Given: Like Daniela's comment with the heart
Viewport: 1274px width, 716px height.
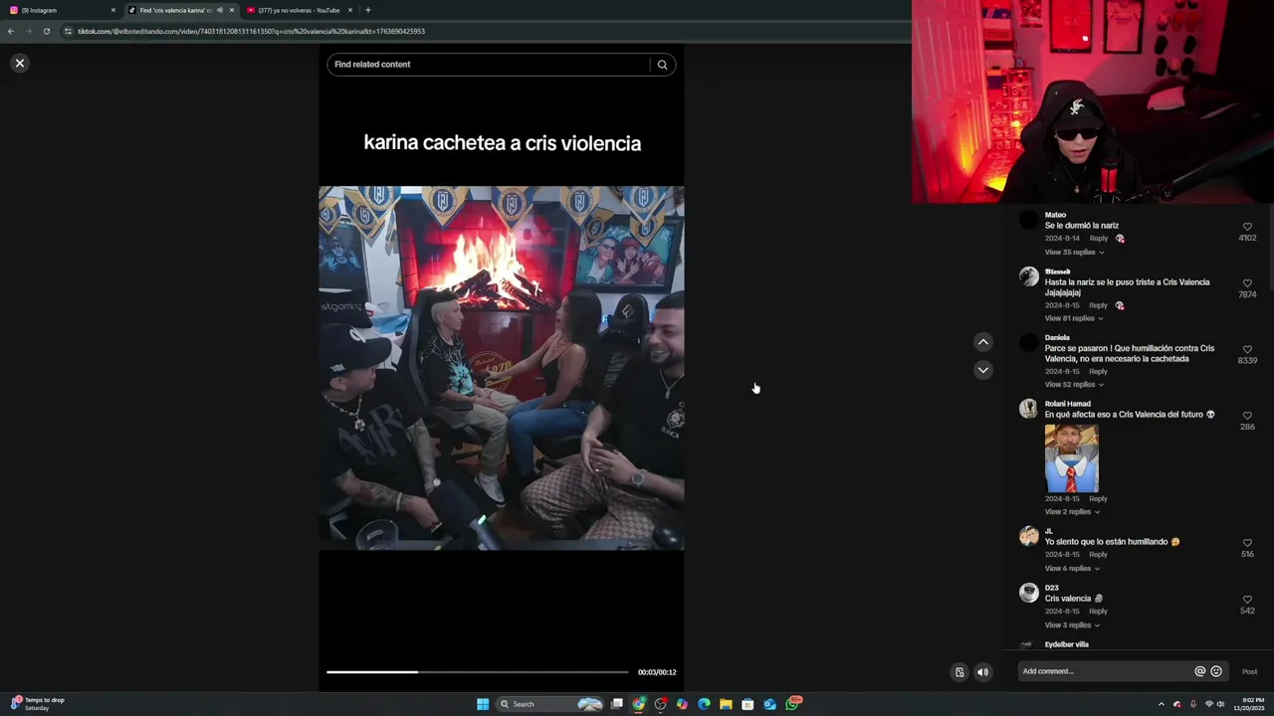Looking at the screenshot, I should click(1247, 350).
